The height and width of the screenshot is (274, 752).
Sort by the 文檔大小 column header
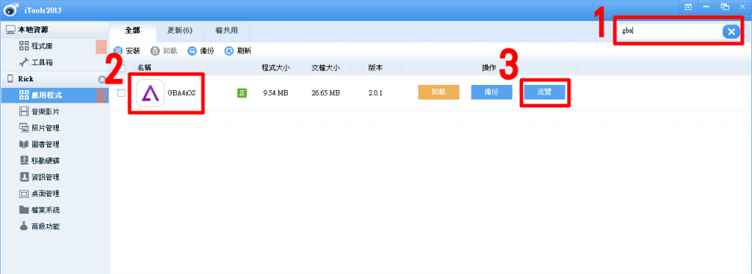point(325,68)
